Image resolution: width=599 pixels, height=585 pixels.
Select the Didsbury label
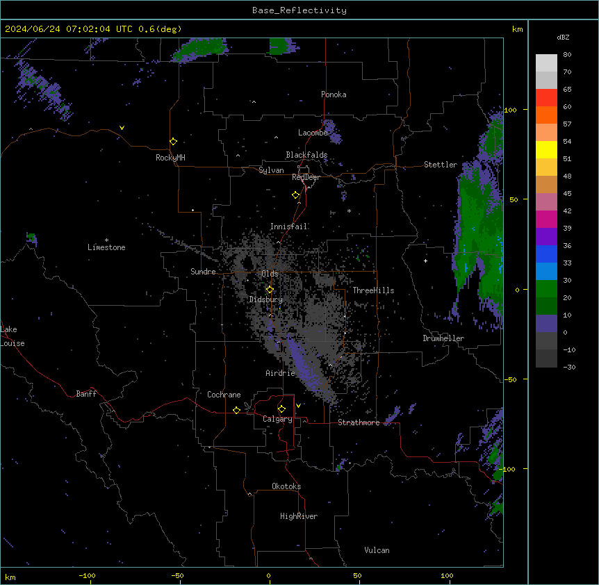(266, 299)
